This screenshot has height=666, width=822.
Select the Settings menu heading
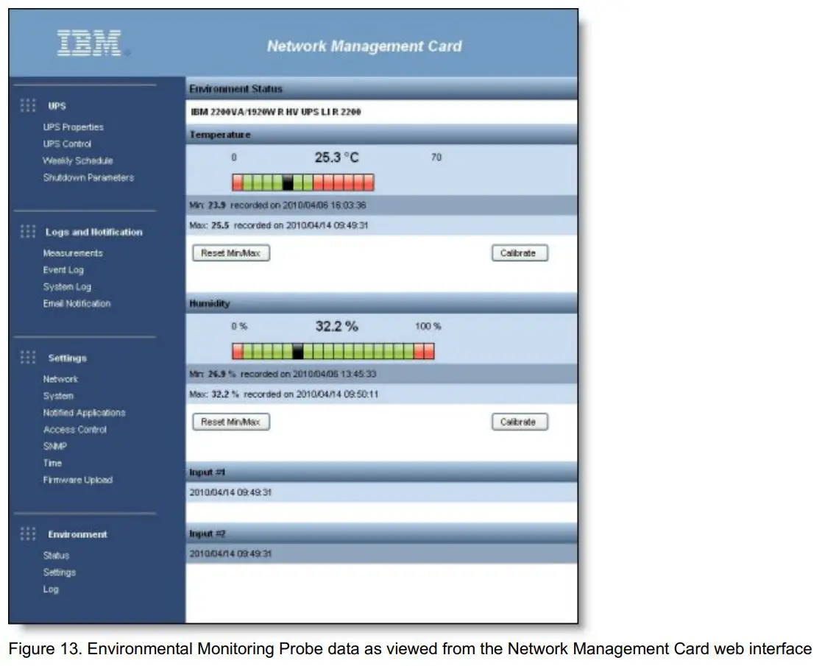point(68,358)
